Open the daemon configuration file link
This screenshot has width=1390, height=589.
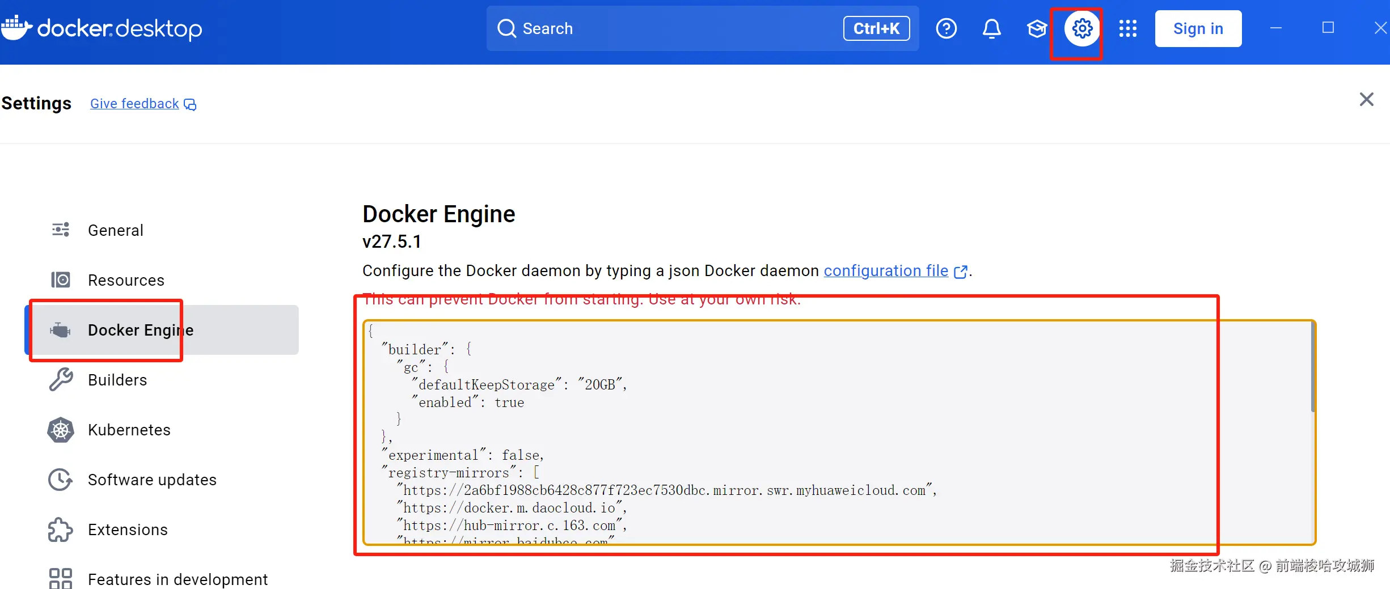point(895,271)
